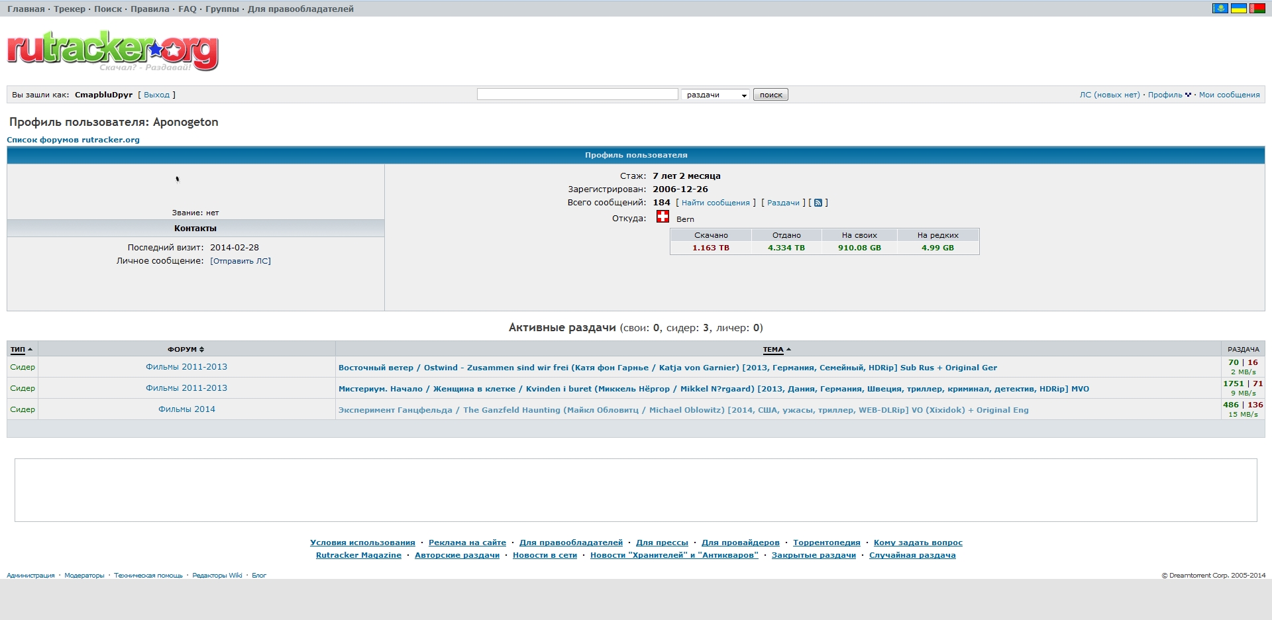This screenshot has width=1272, height=620.
Task: Sort active releases by ФОРУМ column
Action: click(185, 349)
